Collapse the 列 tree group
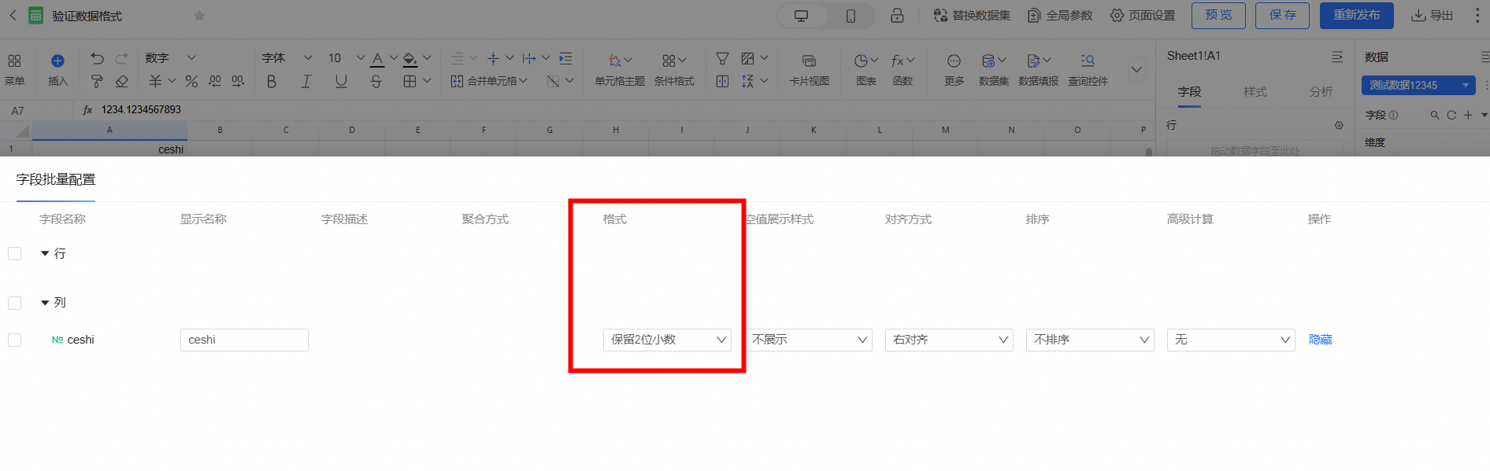1490x471 pixels. click(45, 303)
